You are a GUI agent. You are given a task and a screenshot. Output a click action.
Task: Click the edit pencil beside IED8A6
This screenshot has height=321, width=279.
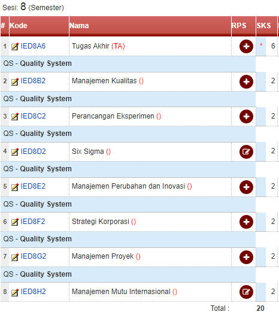[x=15, y=47]
